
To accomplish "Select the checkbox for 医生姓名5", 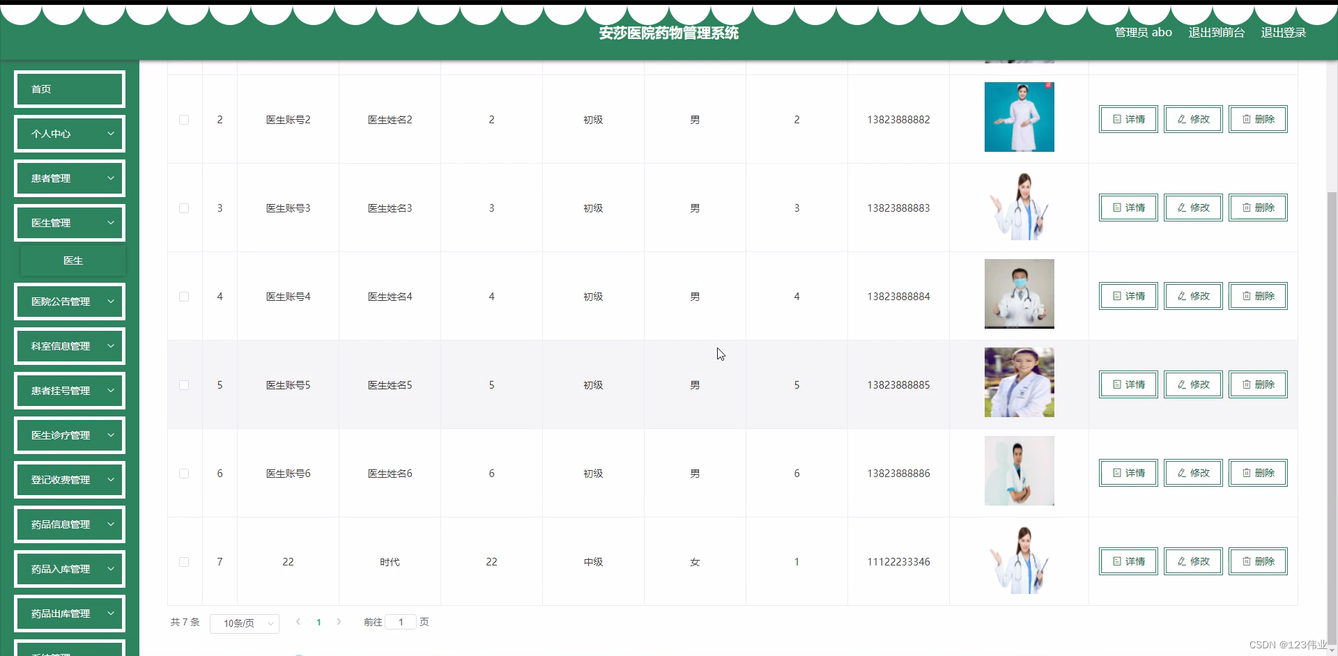I will (184, 385).
